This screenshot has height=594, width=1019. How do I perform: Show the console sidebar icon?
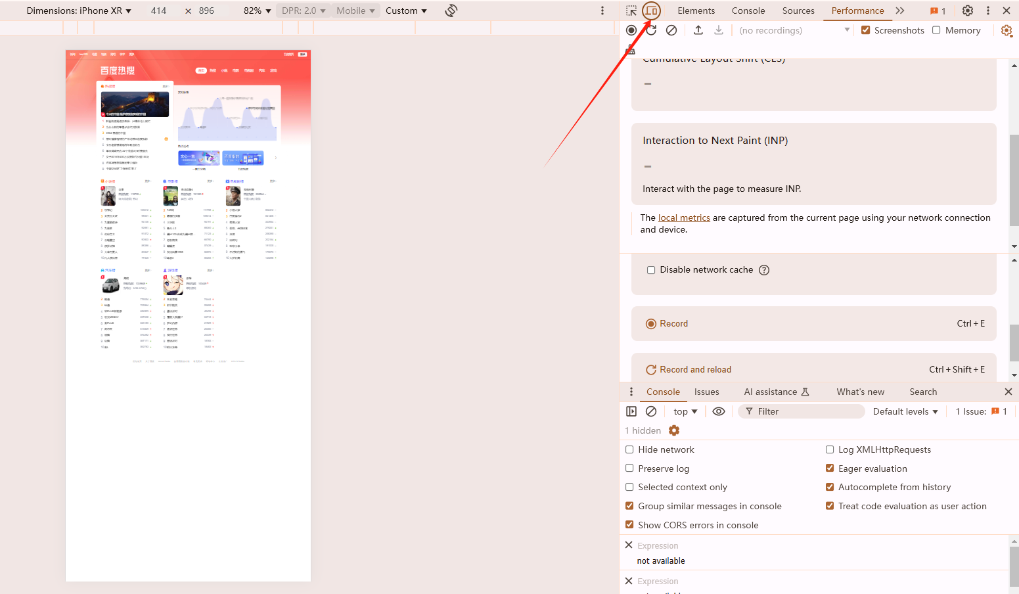click(x=631, y=411)
